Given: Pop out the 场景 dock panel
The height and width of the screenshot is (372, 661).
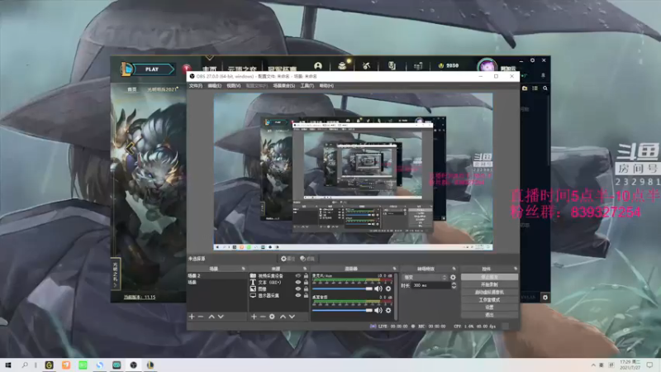Looking at the screenshot, I should (243, 269).
